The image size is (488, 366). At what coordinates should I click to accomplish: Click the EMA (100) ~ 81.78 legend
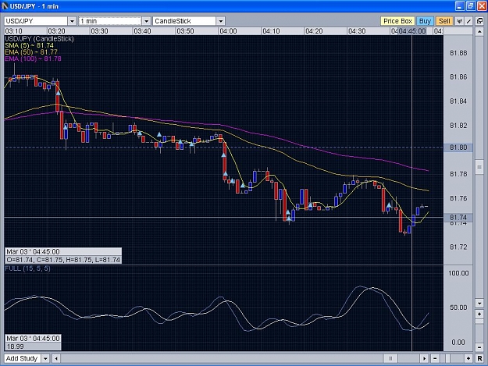[33, 59]
